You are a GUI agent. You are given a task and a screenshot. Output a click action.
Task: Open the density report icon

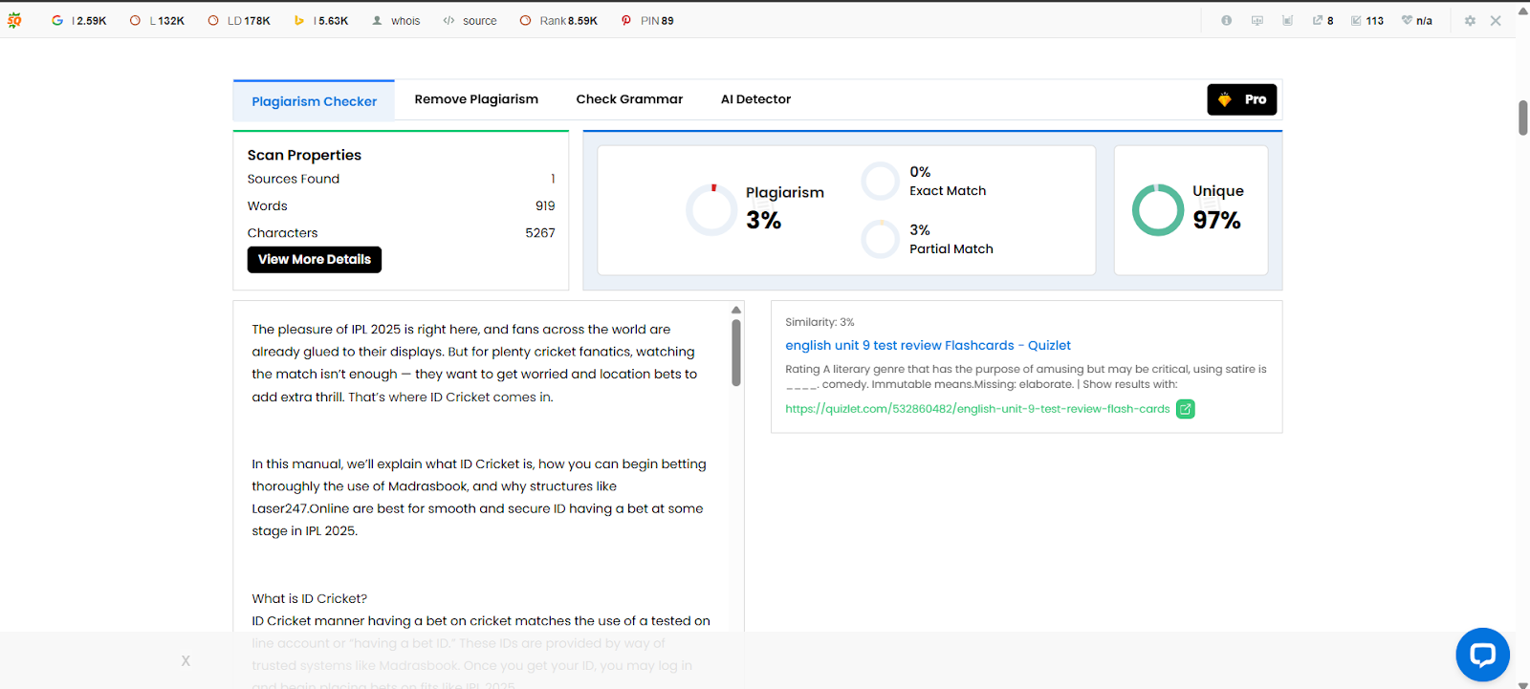1288,20
